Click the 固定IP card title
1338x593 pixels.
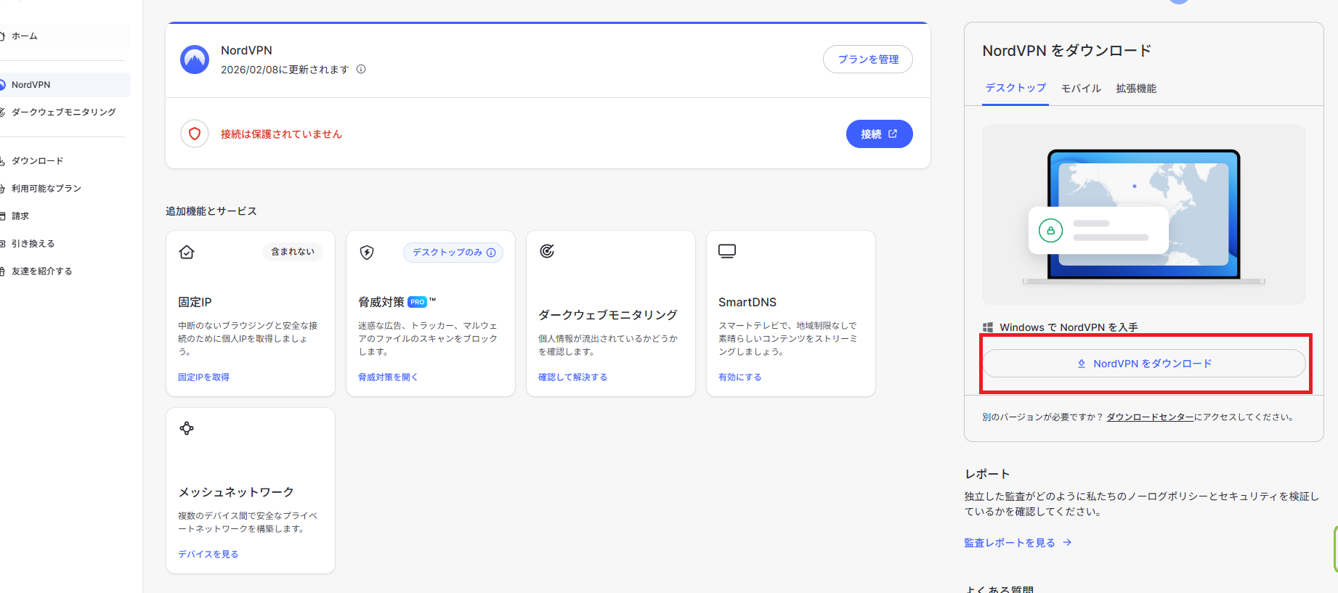pyautogui.click(x=195, y=302)
